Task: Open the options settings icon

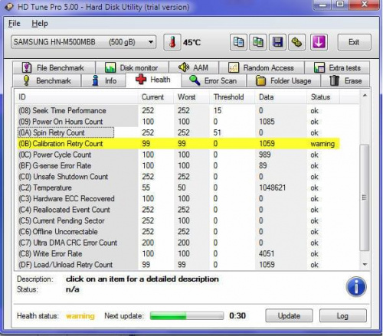Action: 296,42
